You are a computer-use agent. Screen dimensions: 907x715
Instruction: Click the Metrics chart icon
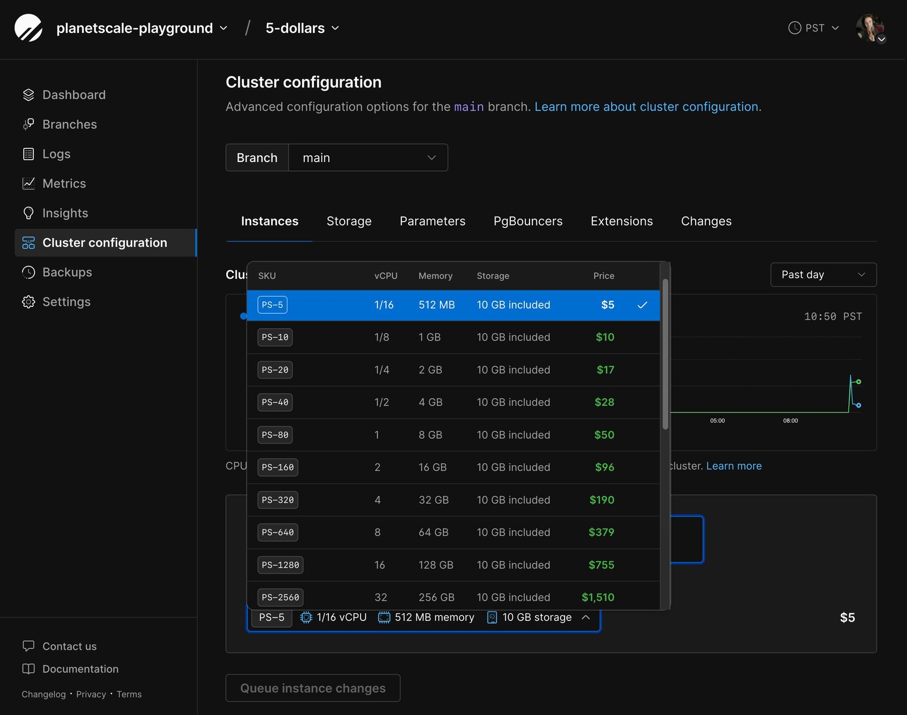click(28, 183)
